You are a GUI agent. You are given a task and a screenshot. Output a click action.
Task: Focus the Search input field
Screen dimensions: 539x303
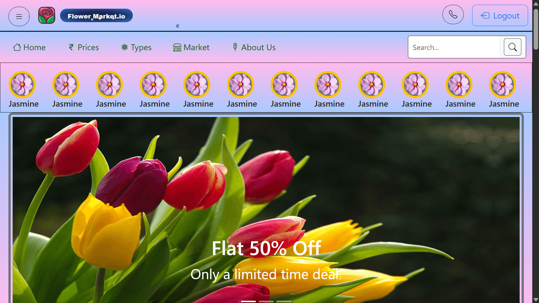click(x=454, y=47)
